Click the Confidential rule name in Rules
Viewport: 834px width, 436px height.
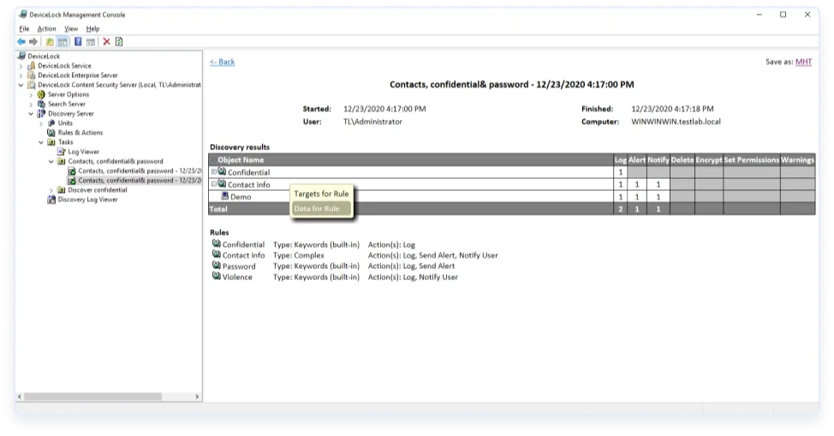[243, 244]
